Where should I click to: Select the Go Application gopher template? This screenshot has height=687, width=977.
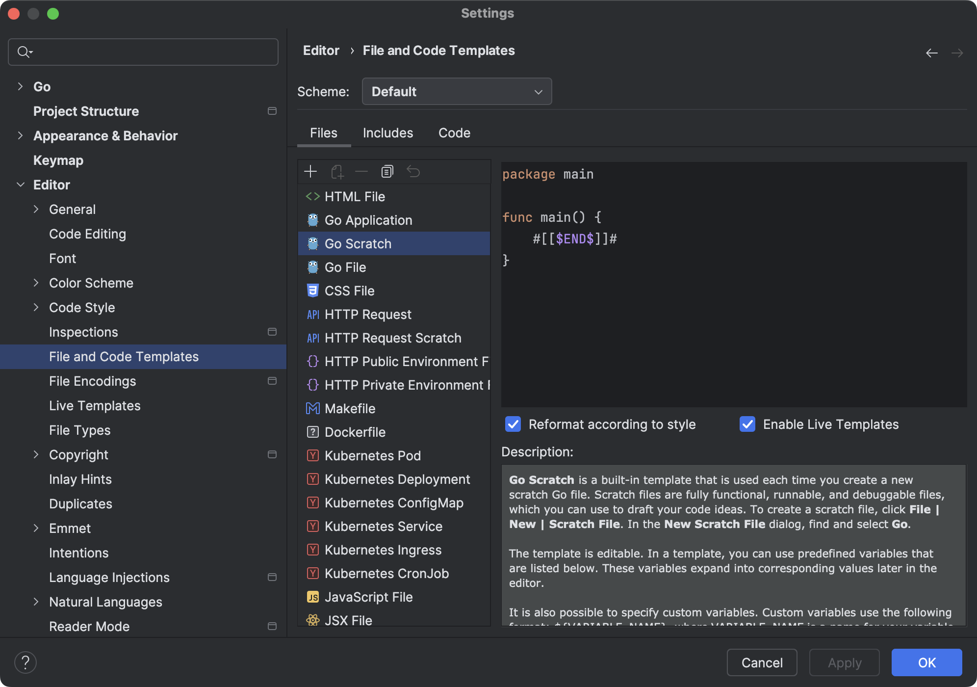point(368,220)
